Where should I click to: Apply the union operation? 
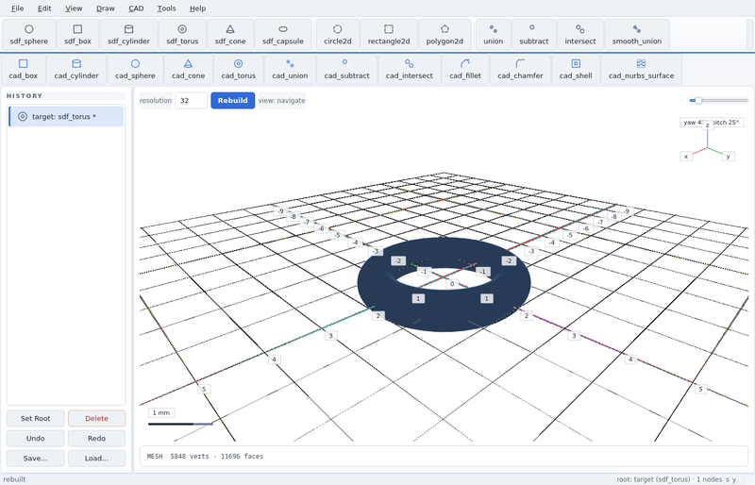click(493, 35)
